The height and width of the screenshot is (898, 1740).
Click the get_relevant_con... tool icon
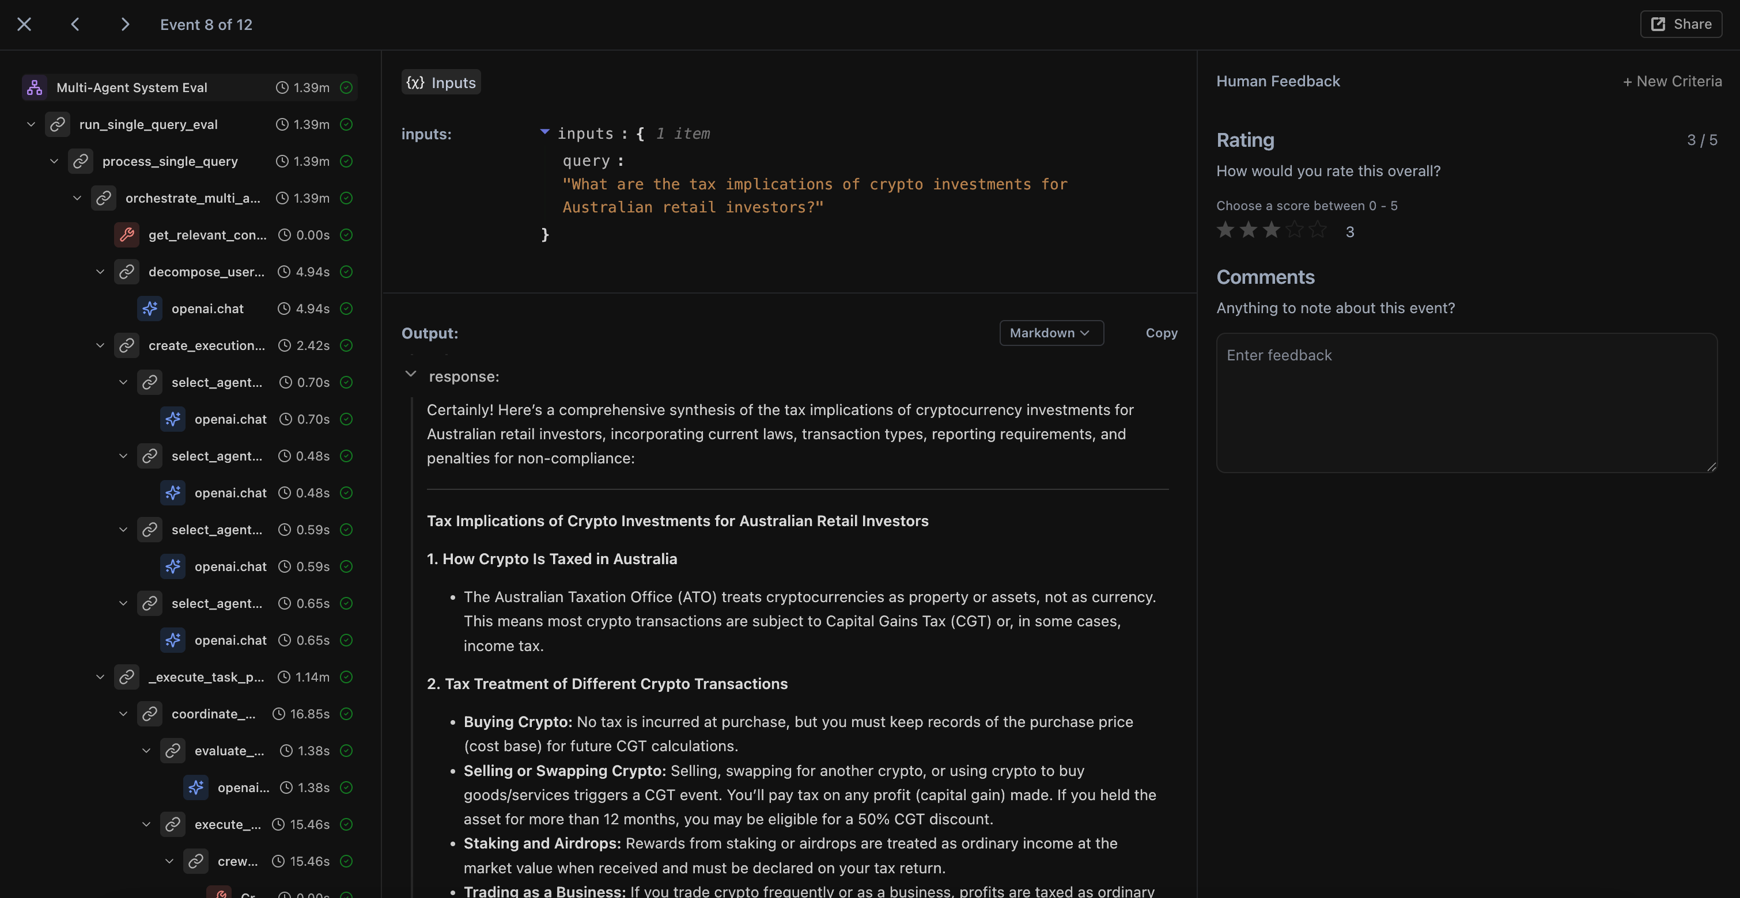click(x=126, y=235)
